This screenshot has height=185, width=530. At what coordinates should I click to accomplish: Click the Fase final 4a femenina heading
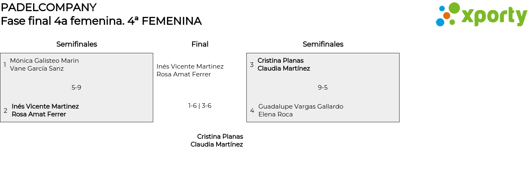click(101, 21)
